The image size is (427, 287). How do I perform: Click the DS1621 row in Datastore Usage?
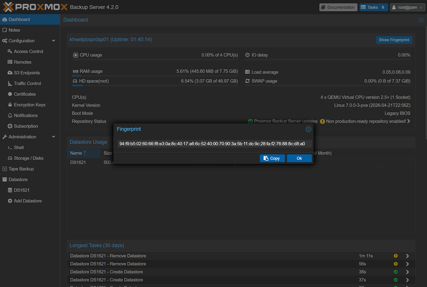click(x=241, y=163)
